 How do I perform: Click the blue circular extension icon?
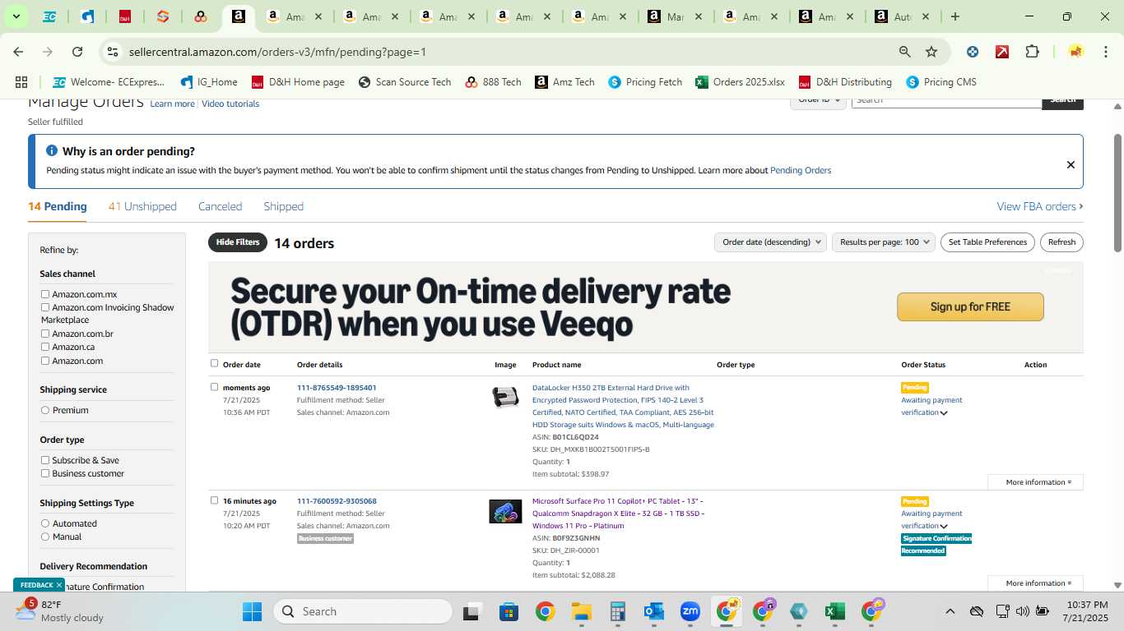(973, 52)
